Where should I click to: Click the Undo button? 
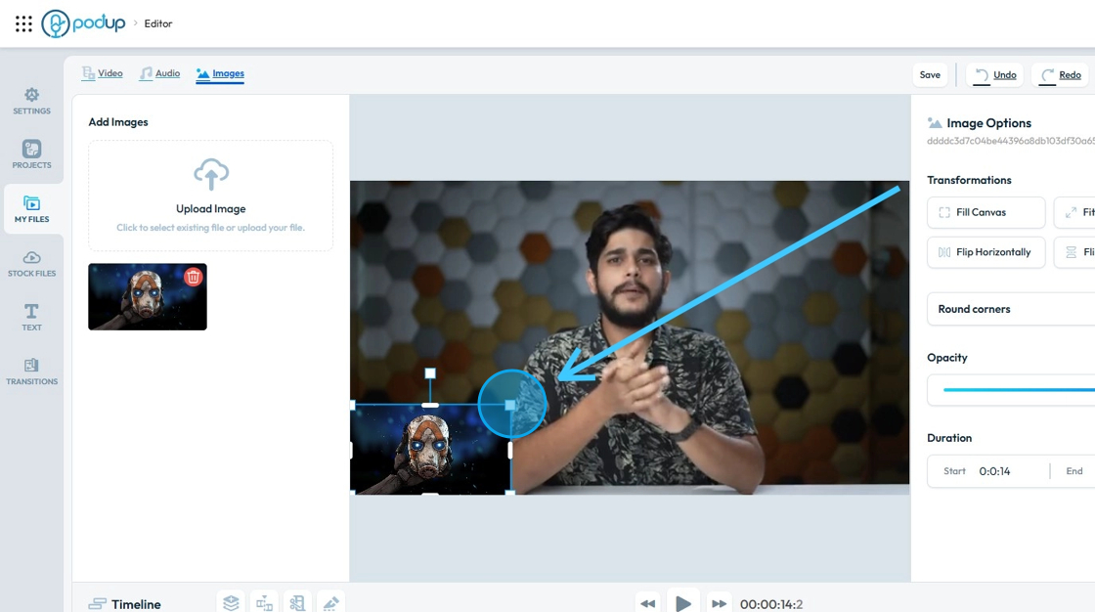pyautogui.click(x=995, y=74)
